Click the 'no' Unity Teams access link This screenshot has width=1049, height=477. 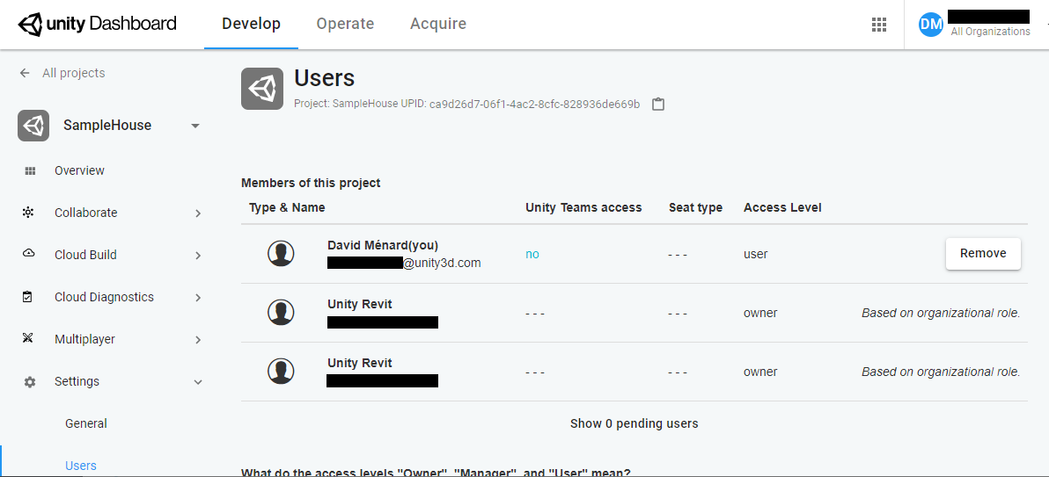(x=532, y=255)
